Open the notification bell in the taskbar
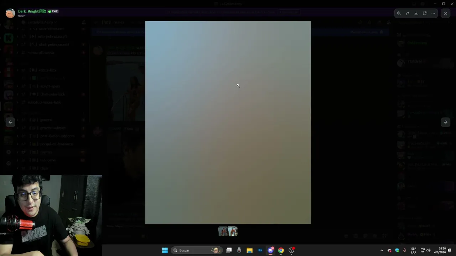Screen dimensions: 456x256 (x=450, y=250)
